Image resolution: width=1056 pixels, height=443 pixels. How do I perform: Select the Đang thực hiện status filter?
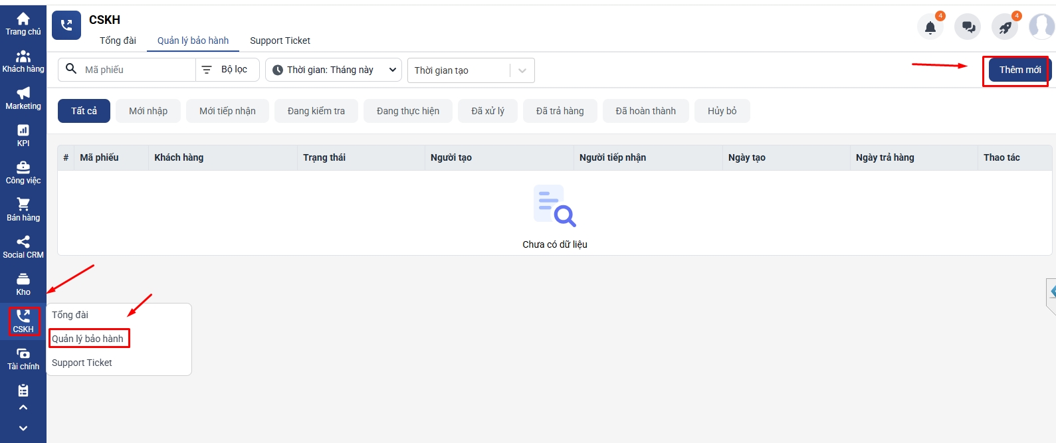click(x=408, y=111)
